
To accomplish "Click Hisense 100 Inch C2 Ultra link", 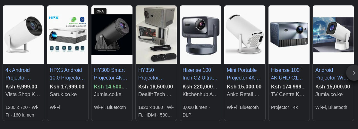I will [x=200, y=74].
